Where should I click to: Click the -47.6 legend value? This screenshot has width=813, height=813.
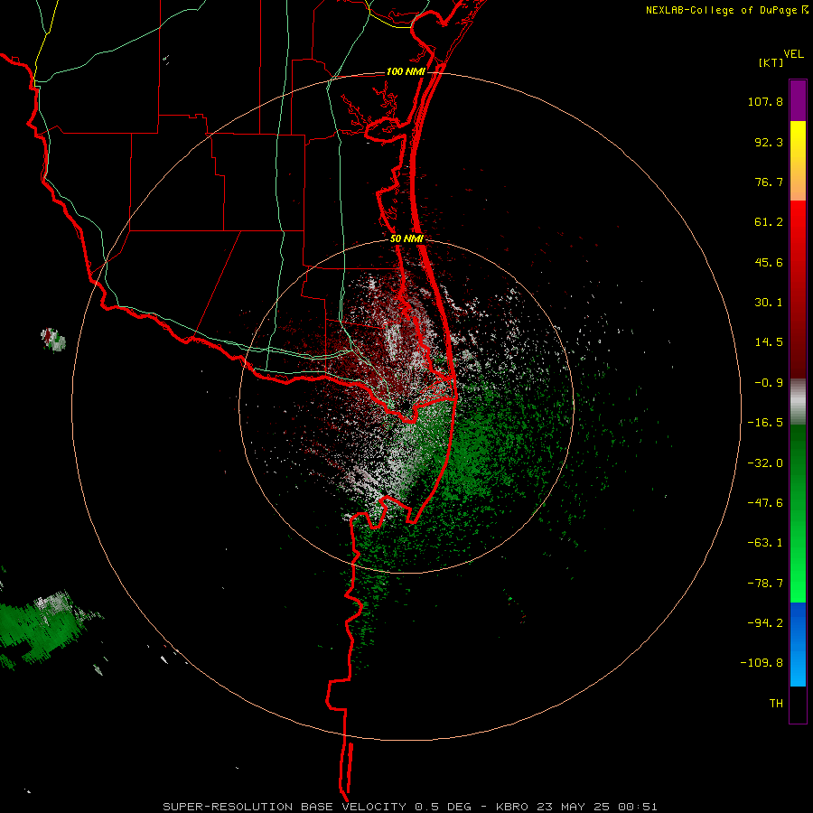[x=765, y=503]
